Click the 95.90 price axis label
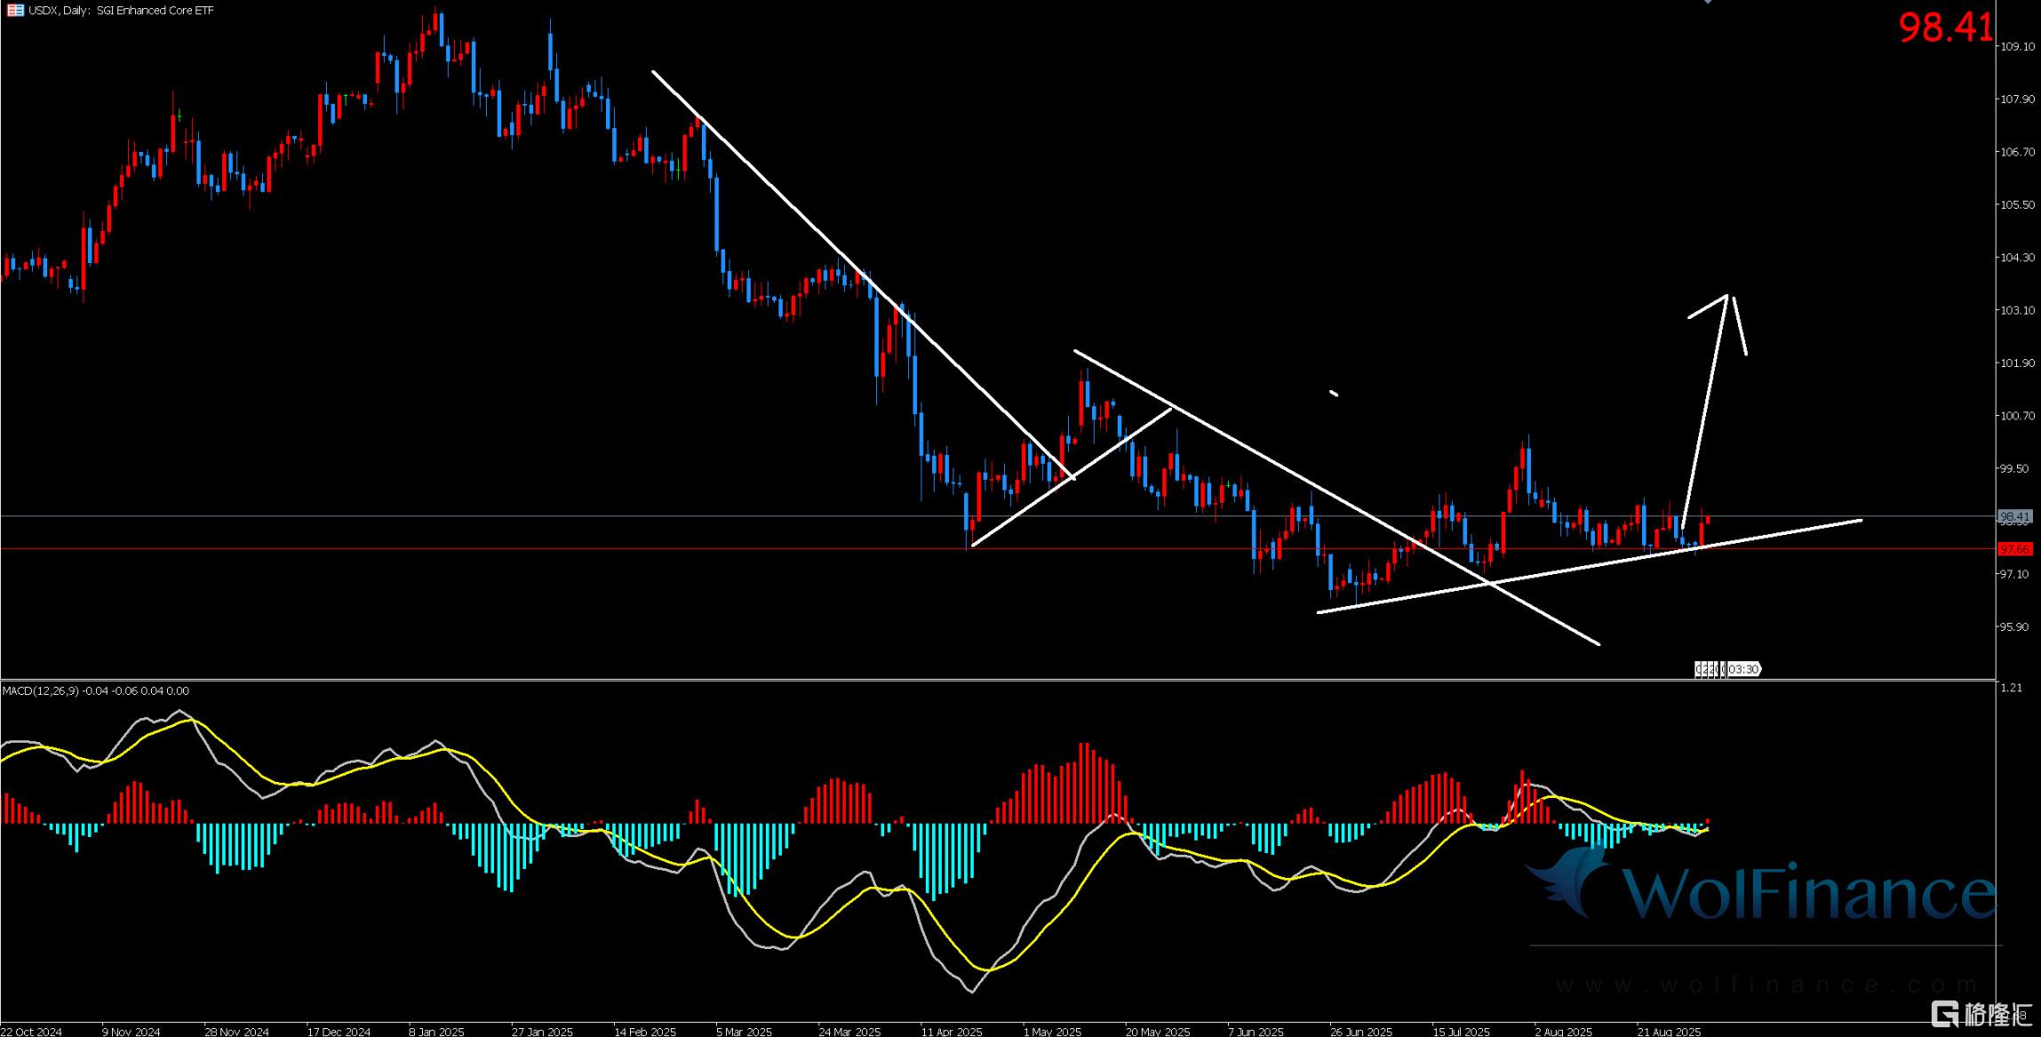 pyautogui.click(x=2014, y=626)
